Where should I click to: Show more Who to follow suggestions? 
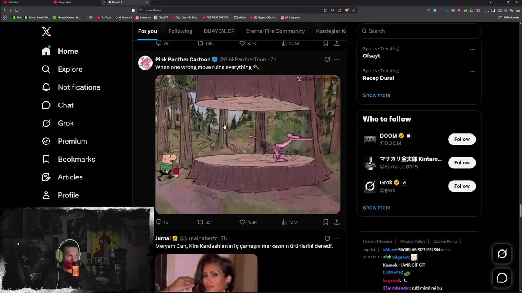point(376,208)
